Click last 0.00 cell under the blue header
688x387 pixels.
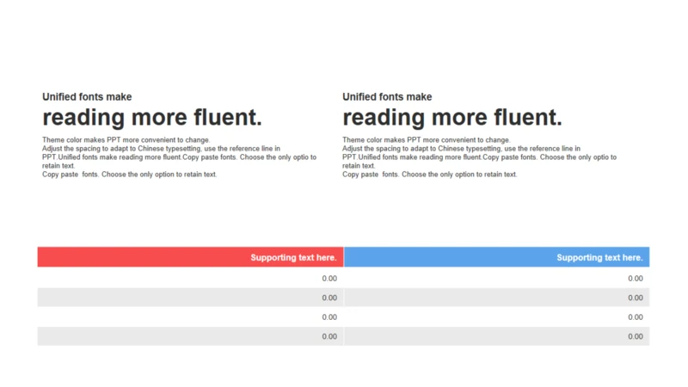coord(497,336)
